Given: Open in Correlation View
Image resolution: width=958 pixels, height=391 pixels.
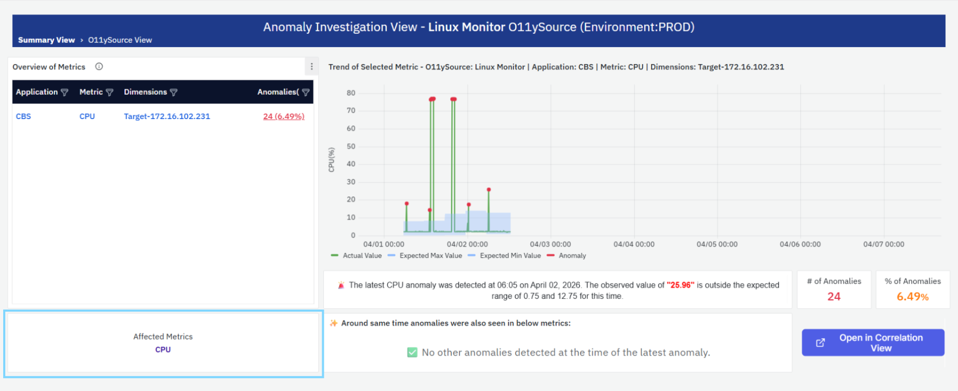Looking at the screenshot, I should point(873,343).
